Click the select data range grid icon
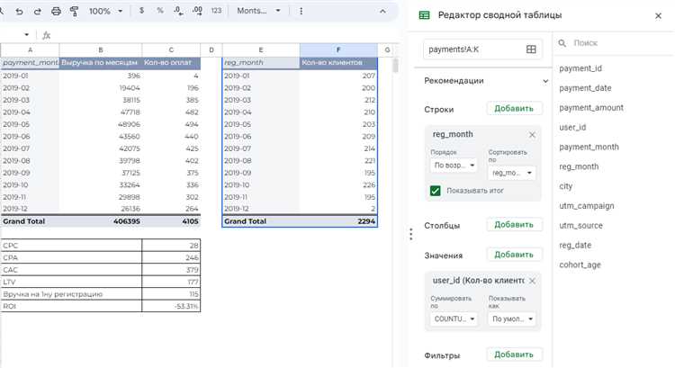675x368 pixels. (x=531, y=49)
